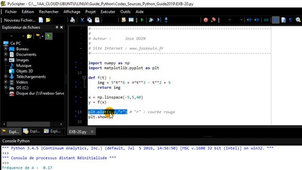302x170 pixels.
Task: Pin the Explorateur de fichiers panel
Action: pyautogui.click(x=57, y=27)
